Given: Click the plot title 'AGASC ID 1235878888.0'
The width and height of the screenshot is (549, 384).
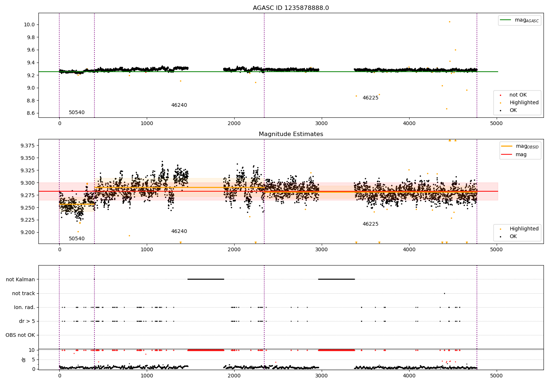Looking at the screenshot, I should coord(291,8).
